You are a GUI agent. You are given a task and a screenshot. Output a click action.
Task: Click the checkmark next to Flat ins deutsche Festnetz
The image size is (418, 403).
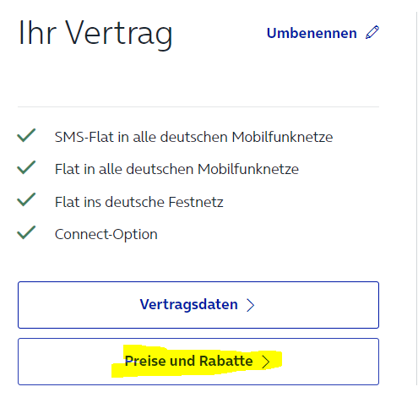click(26, 199)
